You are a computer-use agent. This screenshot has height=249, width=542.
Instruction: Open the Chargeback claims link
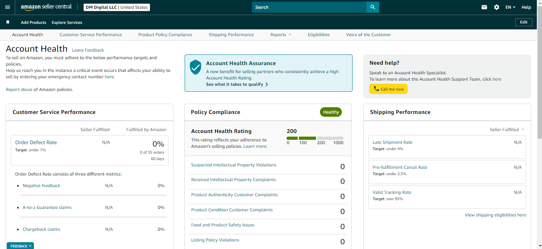(41, 229)
